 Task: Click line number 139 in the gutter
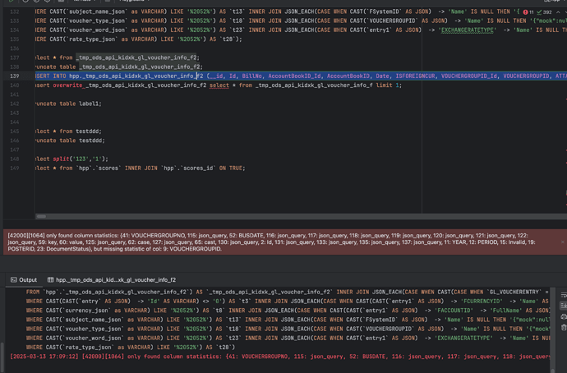tap(15, 76)
